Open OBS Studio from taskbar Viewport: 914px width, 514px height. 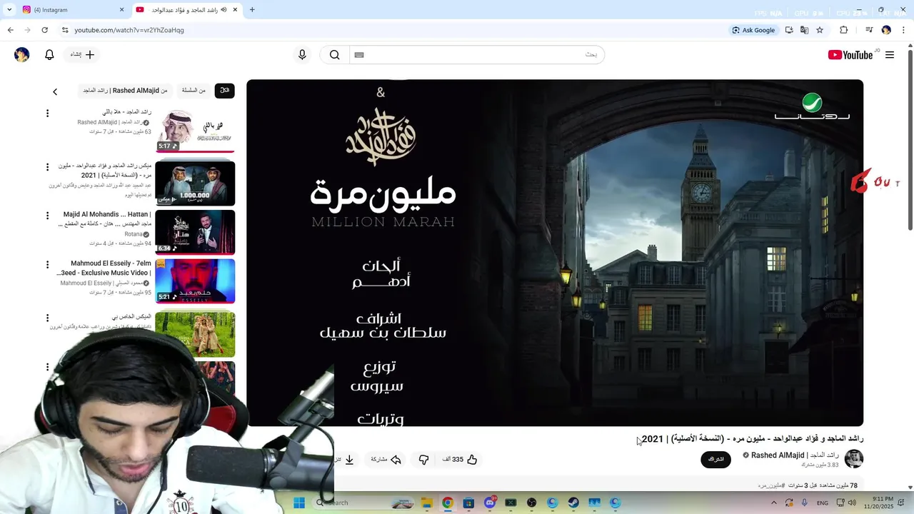point(531,503)
